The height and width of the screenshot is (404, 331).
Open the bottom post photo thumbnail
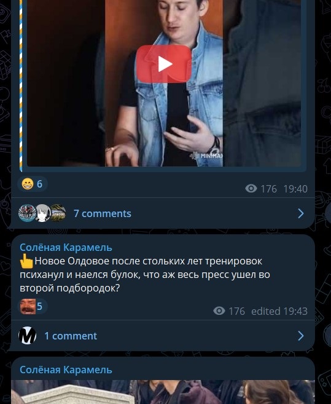[163, 392]
